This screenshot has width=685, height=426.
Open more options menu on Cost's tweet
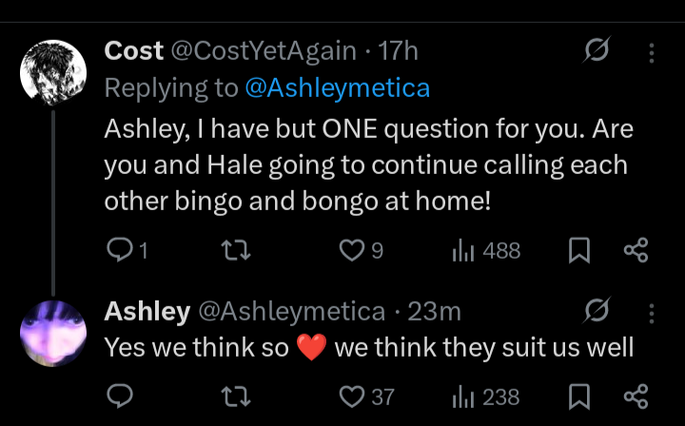(651, 51)
